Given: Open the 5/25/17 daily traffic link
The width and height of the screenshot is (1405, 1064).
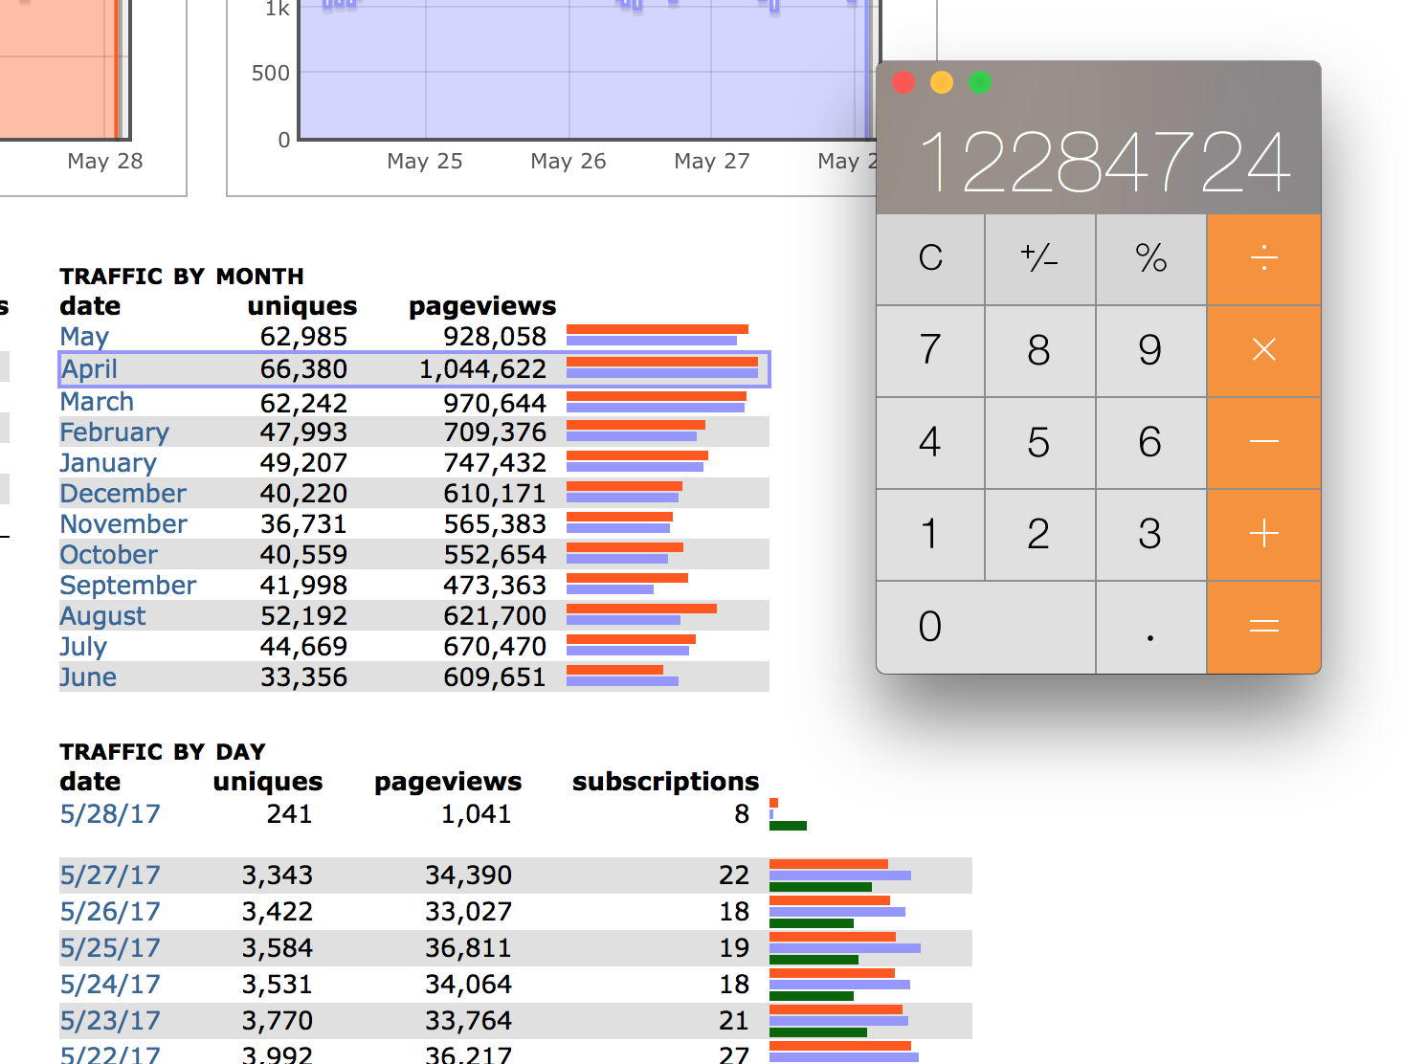Looking at the screenshot, I should 110,948.
